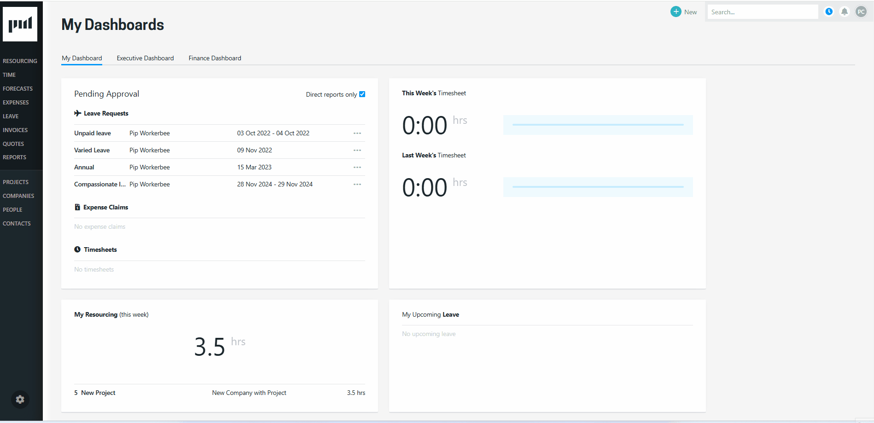Click the company logo at top left

(20, 24)
